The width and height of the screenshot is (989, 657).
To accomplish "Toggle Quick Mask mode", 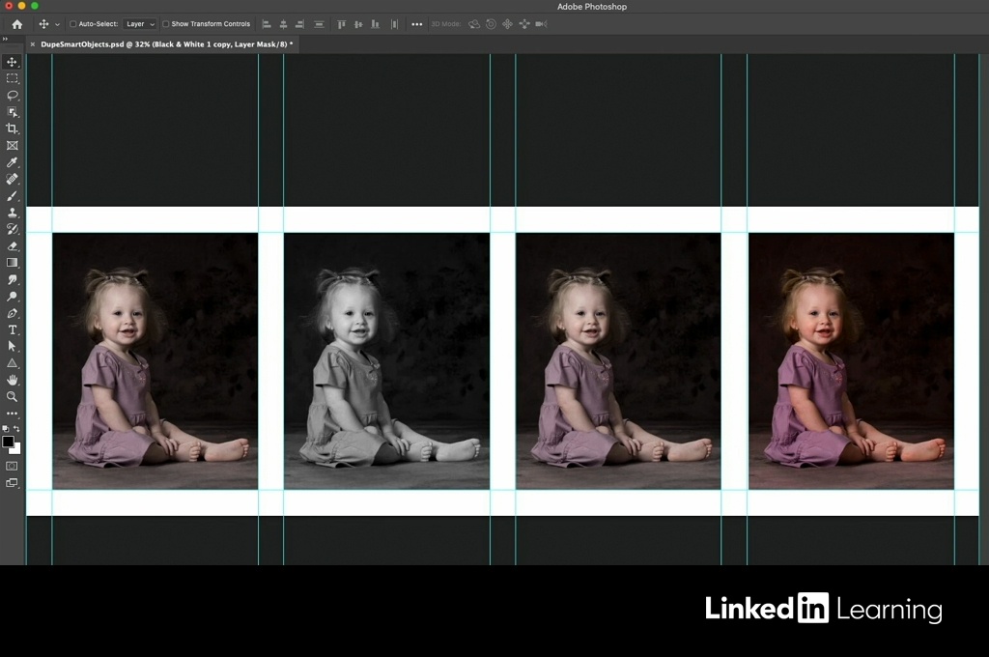I will click(13, 466).
